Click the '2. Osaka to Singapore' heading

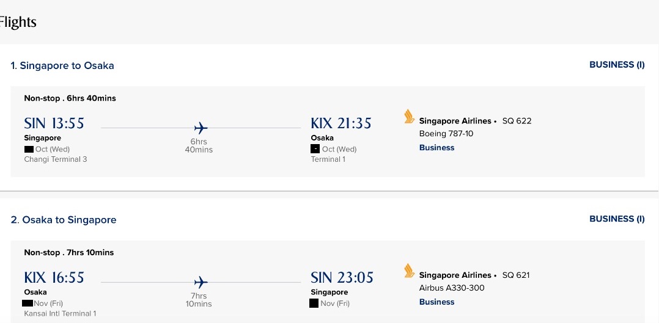pyautogui.click(x=64, y=220)
